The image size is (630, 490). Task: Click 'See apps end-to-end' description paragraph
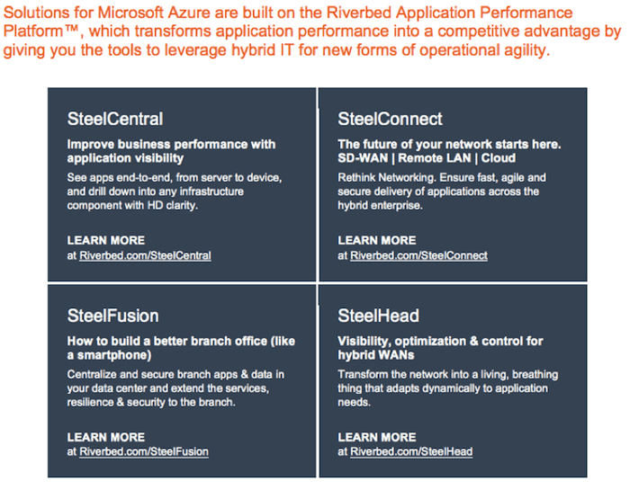click(x=175, y=192)
